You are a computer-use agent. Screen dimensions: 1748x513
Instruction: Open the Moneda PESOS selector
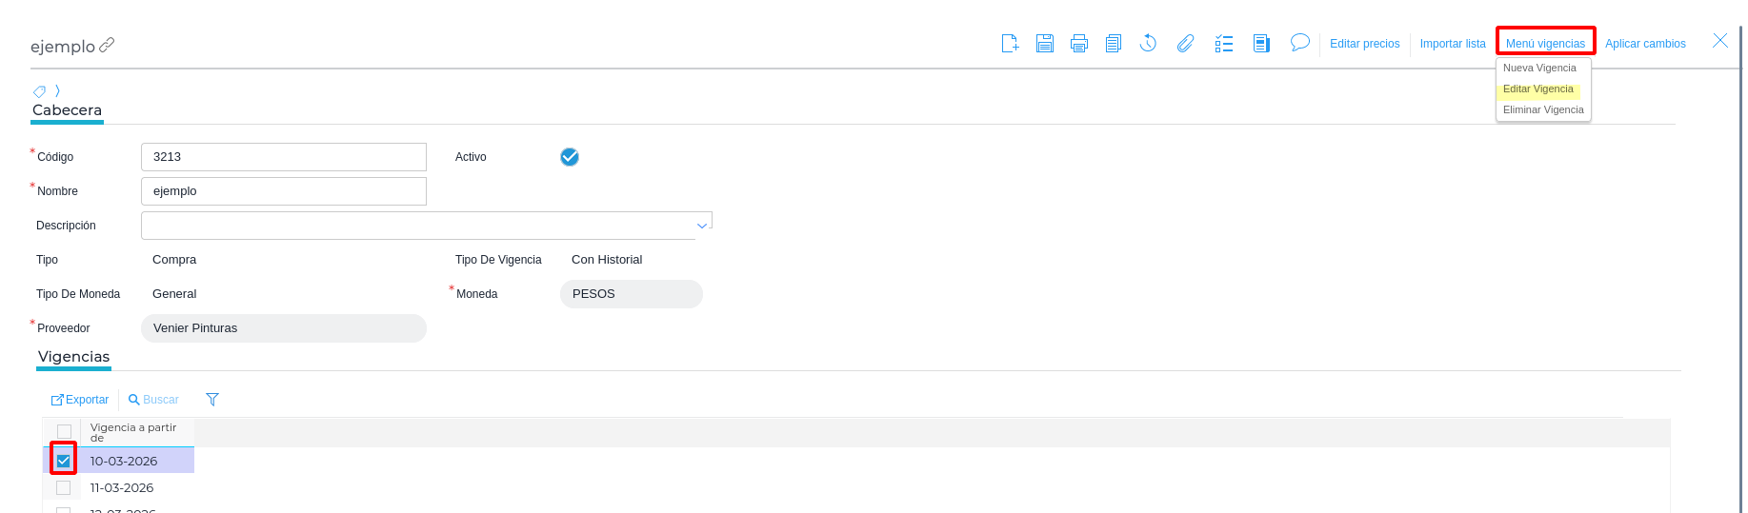631,294
